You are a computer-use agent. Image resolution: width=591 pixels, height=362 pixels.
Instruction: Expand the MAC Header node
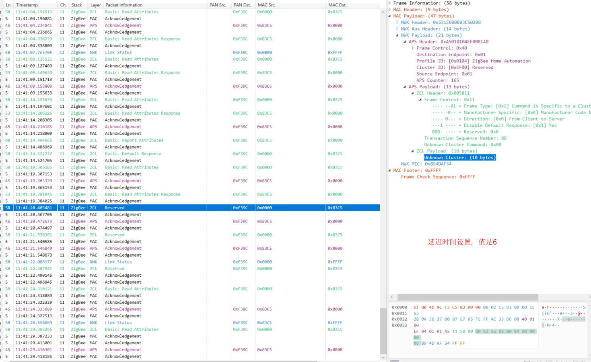389,10
